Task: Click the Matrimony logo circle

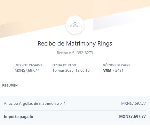Action: pos(75,25)
